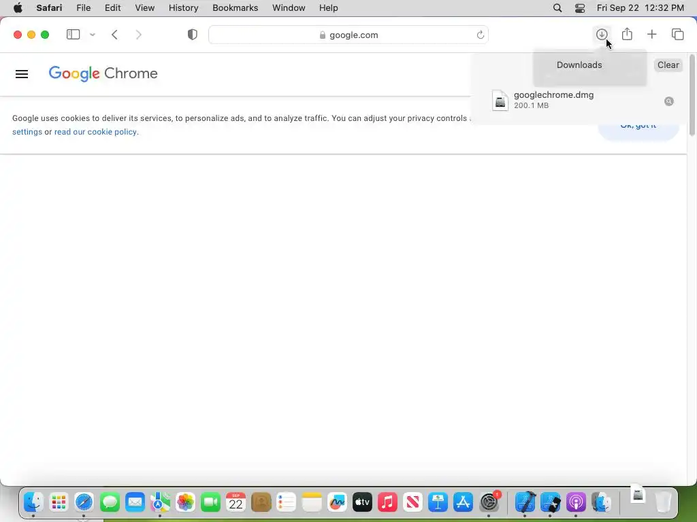Open the Window menu

289,8
